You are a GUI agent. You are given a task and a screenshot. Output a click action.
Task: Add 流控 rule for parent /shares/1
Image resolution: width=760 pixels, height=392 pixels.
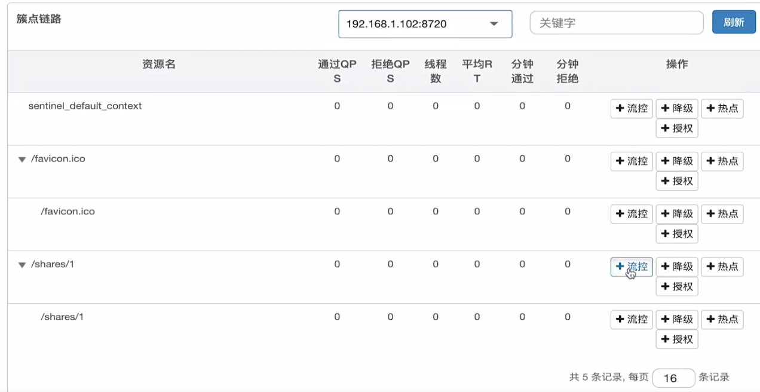pos(632,267)
